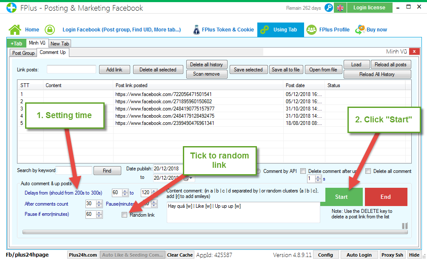This screenshot has height=260, width=427.
Task: Add a new tab with +Tab
Action: click(x=16, y=43)
